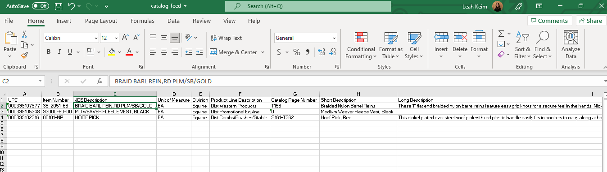Open the File tab
Viewport: 607px width, 172px height.
[x=9, y=21]
